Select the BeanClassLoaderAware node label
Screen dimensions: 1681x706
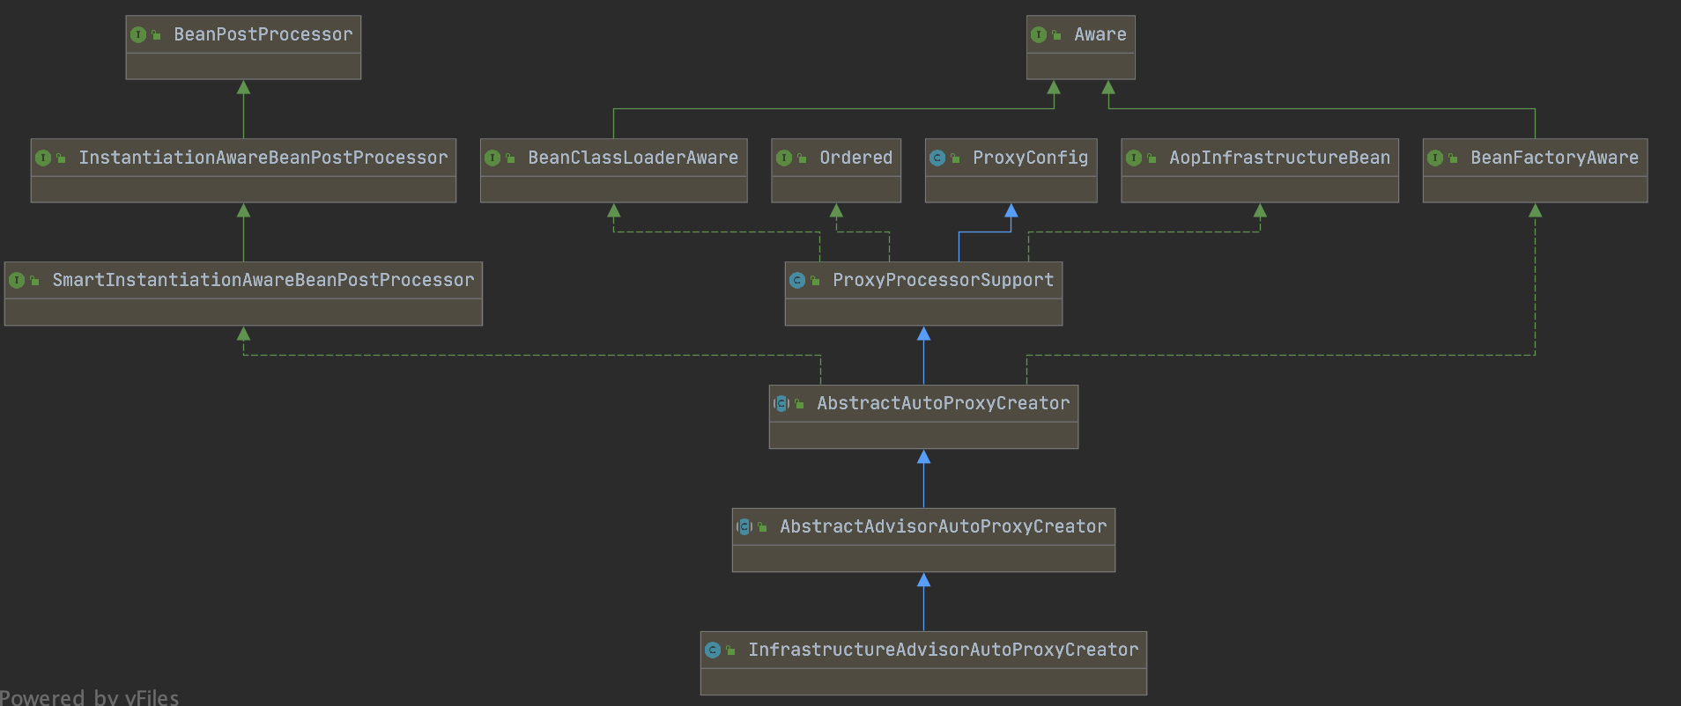pos(633,158)
